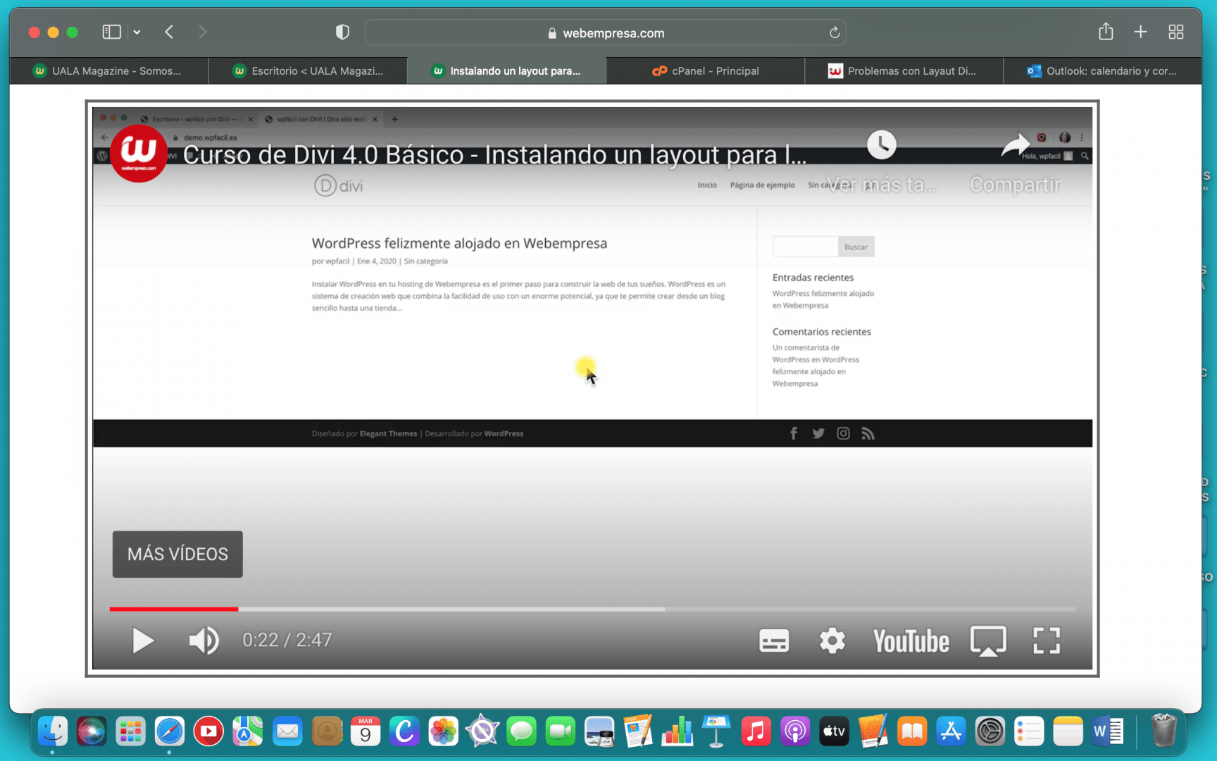Image resolution: width=1217 pixels, height=761 pixels.
Task: Open Calendar showing MAR 9 in Dock
Action: 365,731
